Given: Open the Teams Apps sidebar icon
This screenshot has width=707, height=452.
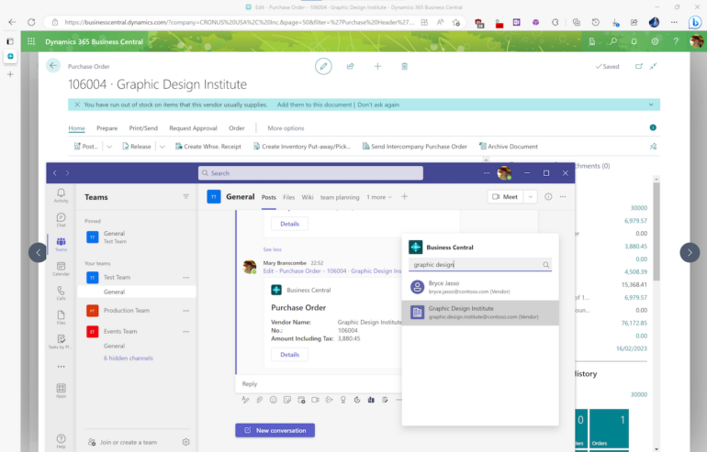Looking at the screenshot, I should pos(61,391).
